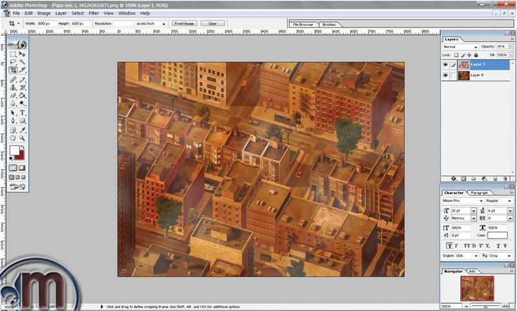Click Create new layer set folder icon
Viewport: 517px width, 311px height.
pos(474,179)
